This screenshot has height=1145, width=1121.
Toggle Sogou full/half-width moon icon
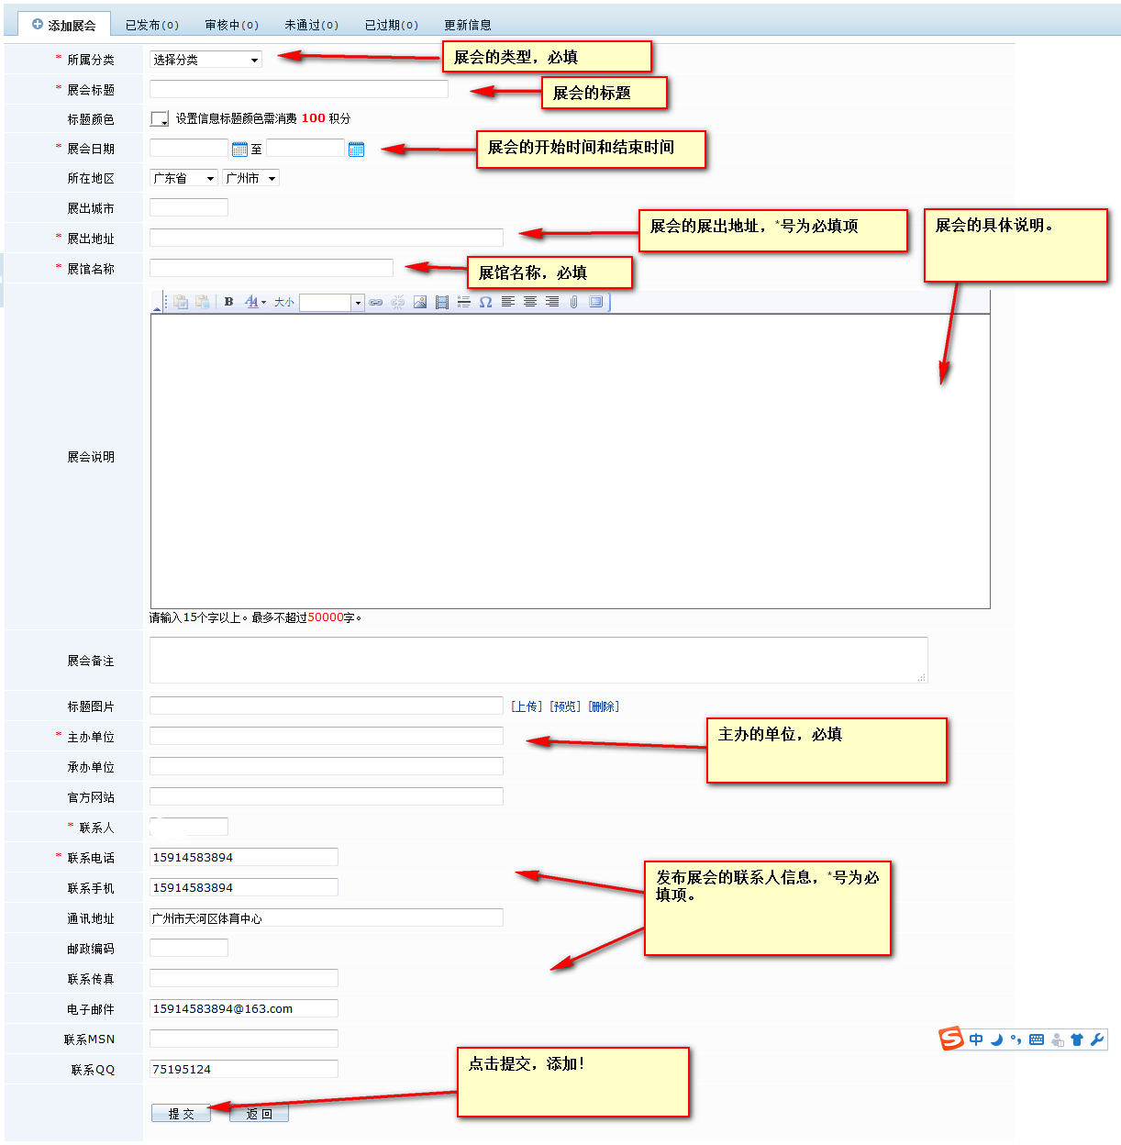996,1039
